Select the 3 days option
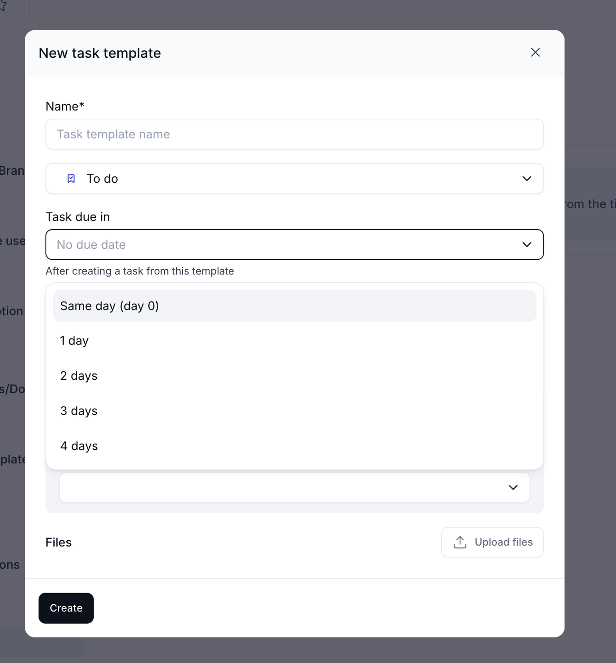 [294, 411]
